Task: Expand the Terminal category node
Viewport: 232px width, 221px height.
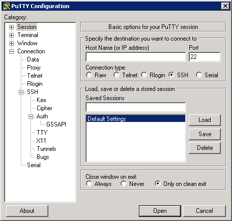Action: coord(11,35)
